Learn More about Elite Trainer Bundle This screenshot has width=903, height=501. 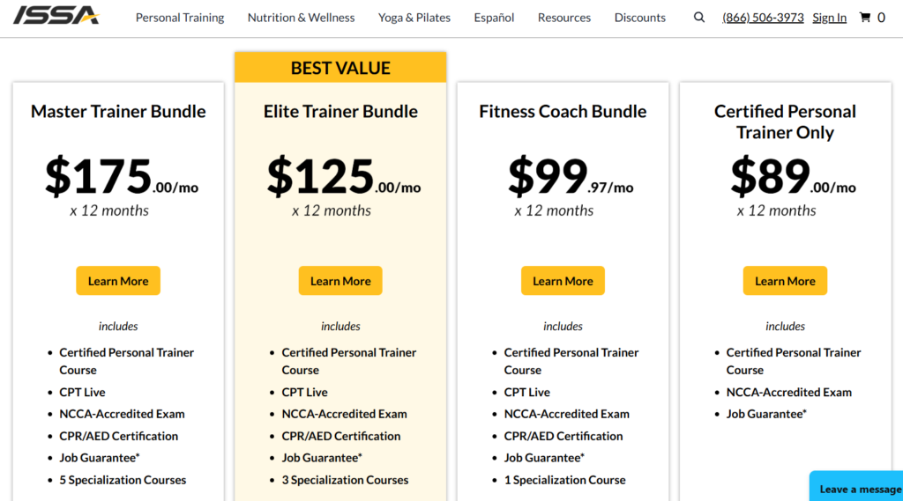point(340,281)
